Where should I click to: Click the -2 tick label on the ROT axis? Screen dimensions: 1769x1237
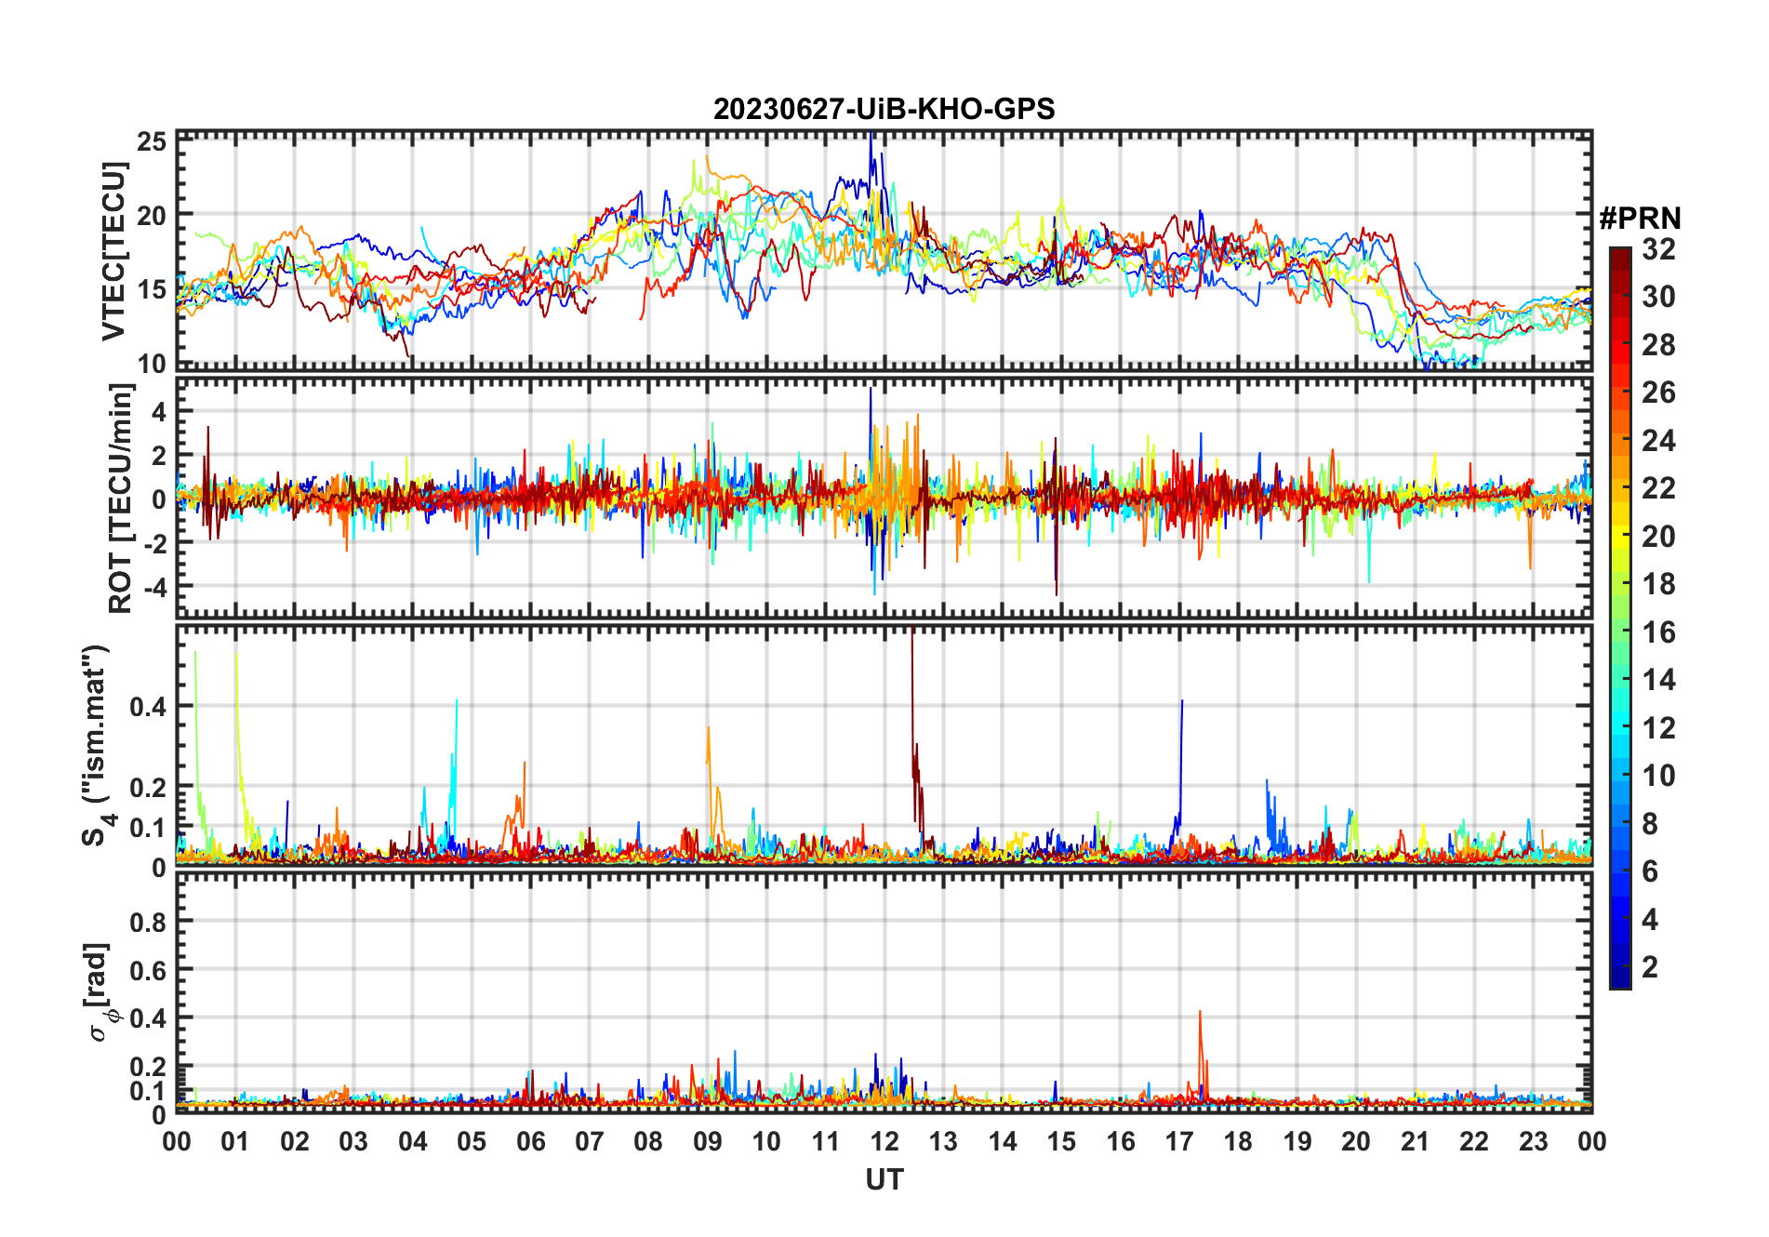point(153,543)
